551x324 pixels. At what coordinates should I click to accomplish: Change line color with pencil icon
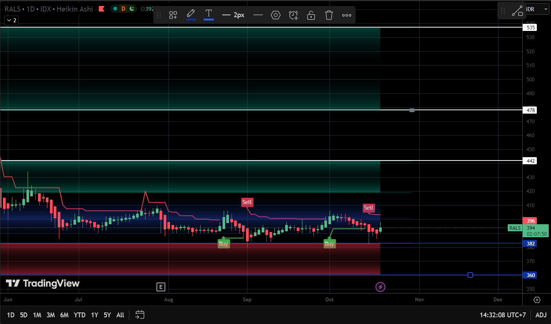click(191, 15)
